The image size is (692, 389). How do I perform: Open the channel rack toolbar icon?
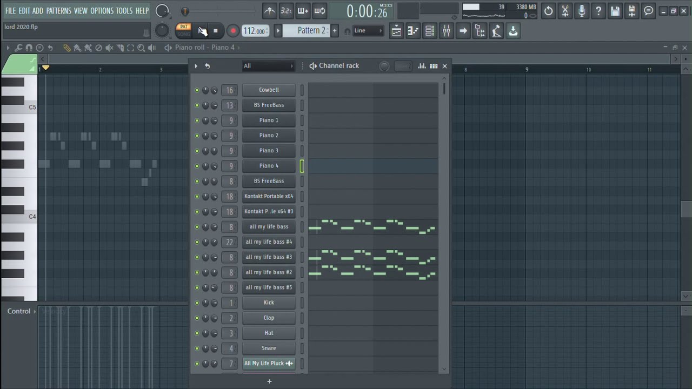click(x=430, y=31)
